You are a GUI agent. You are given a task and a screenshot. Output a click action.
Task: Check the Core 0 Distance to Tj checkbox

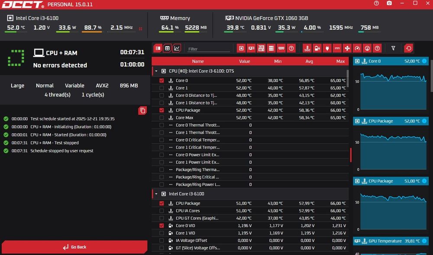(x=162, y=96)
